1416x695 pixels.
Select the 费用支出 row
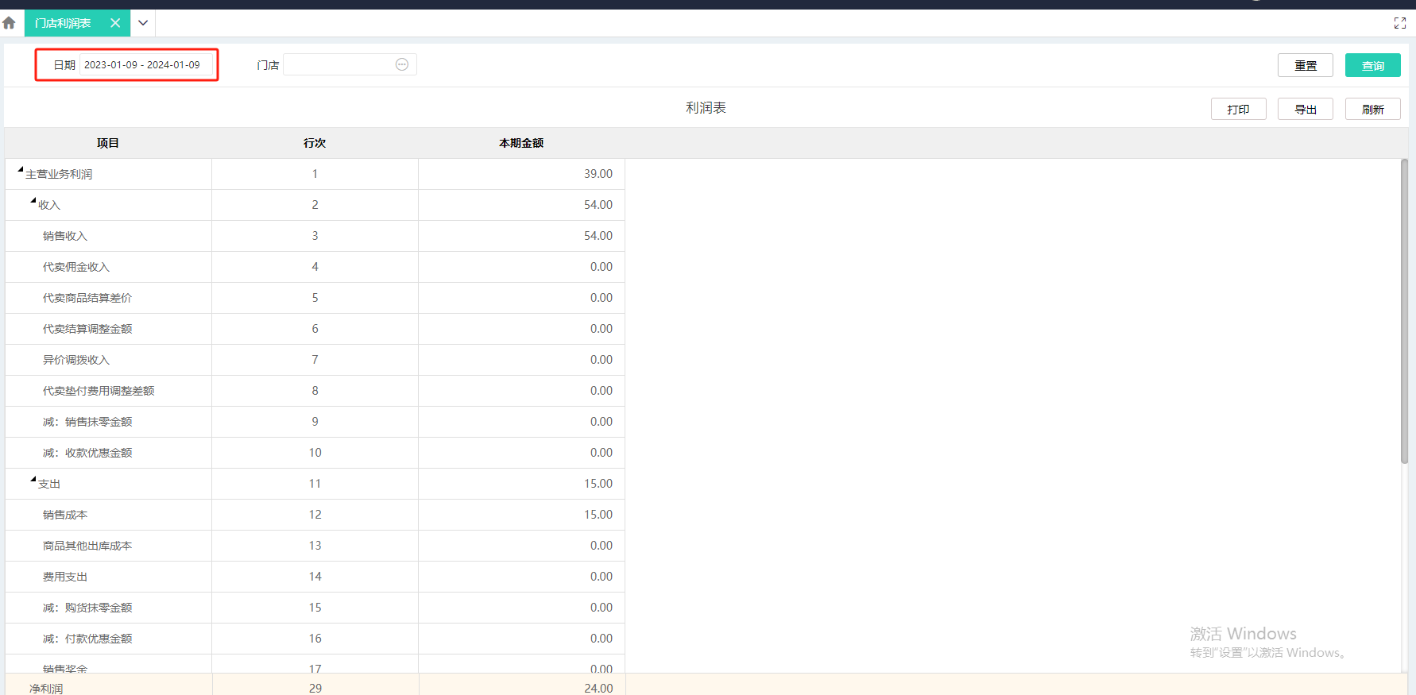pyautogui.click(x=315, y=577)
